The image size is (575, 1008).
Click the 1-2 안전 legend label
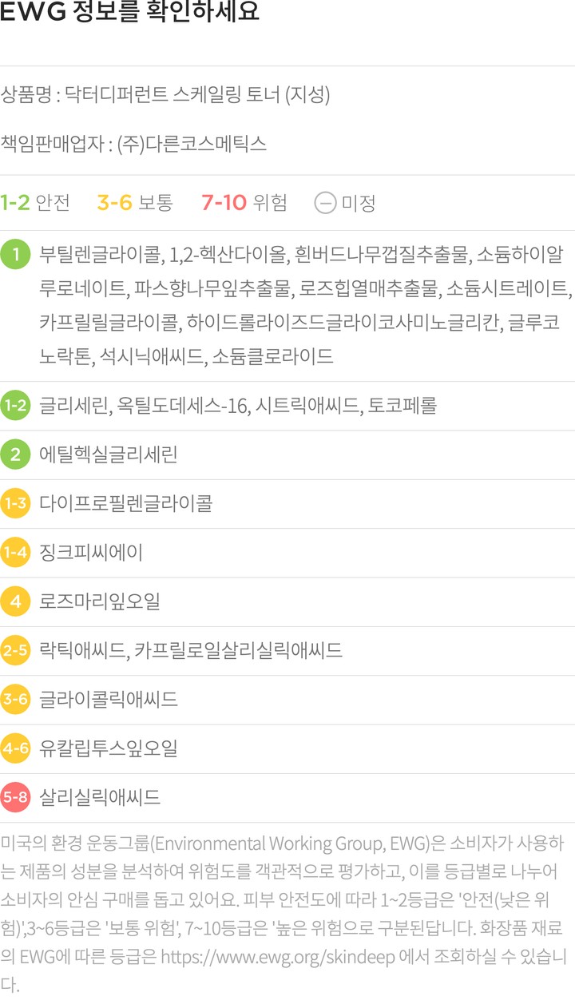tap(35, 203)
